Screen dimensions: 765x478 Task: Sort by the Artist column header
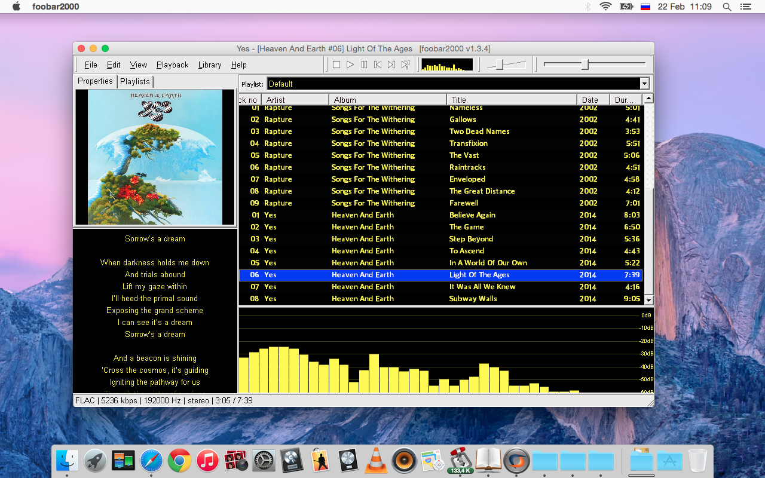click(295, 100)
